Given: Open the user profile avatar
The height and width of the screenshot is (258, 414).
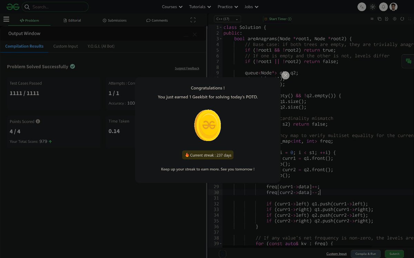Looking at the screenshot, I should (x=394, y=7).
